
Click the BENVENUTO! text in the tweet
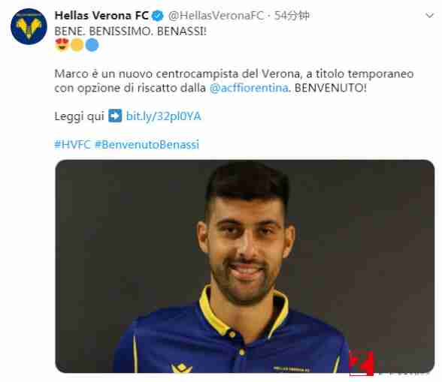click(331, 88)
